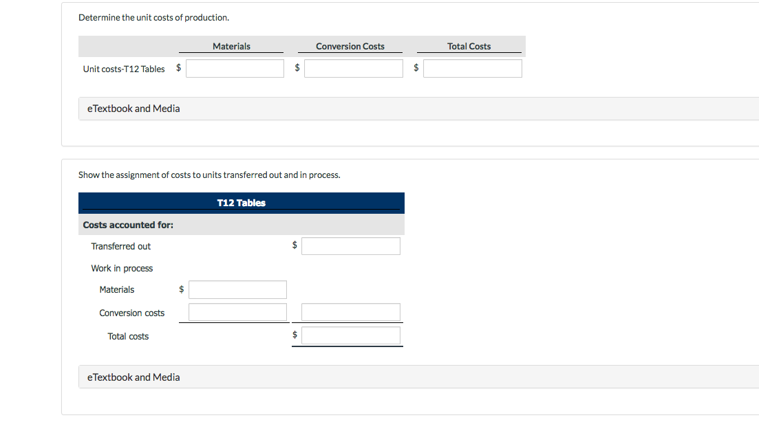Viewport: 759px width, 422px height.
Task: Select the Transferred out label
Action: (x=121, y=246)
